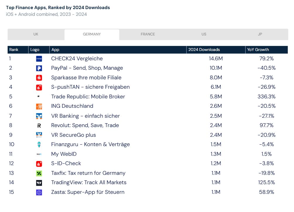Click the 6.1M downloads value
Screen dimensions: 294x212
click(x=216, y=87)
